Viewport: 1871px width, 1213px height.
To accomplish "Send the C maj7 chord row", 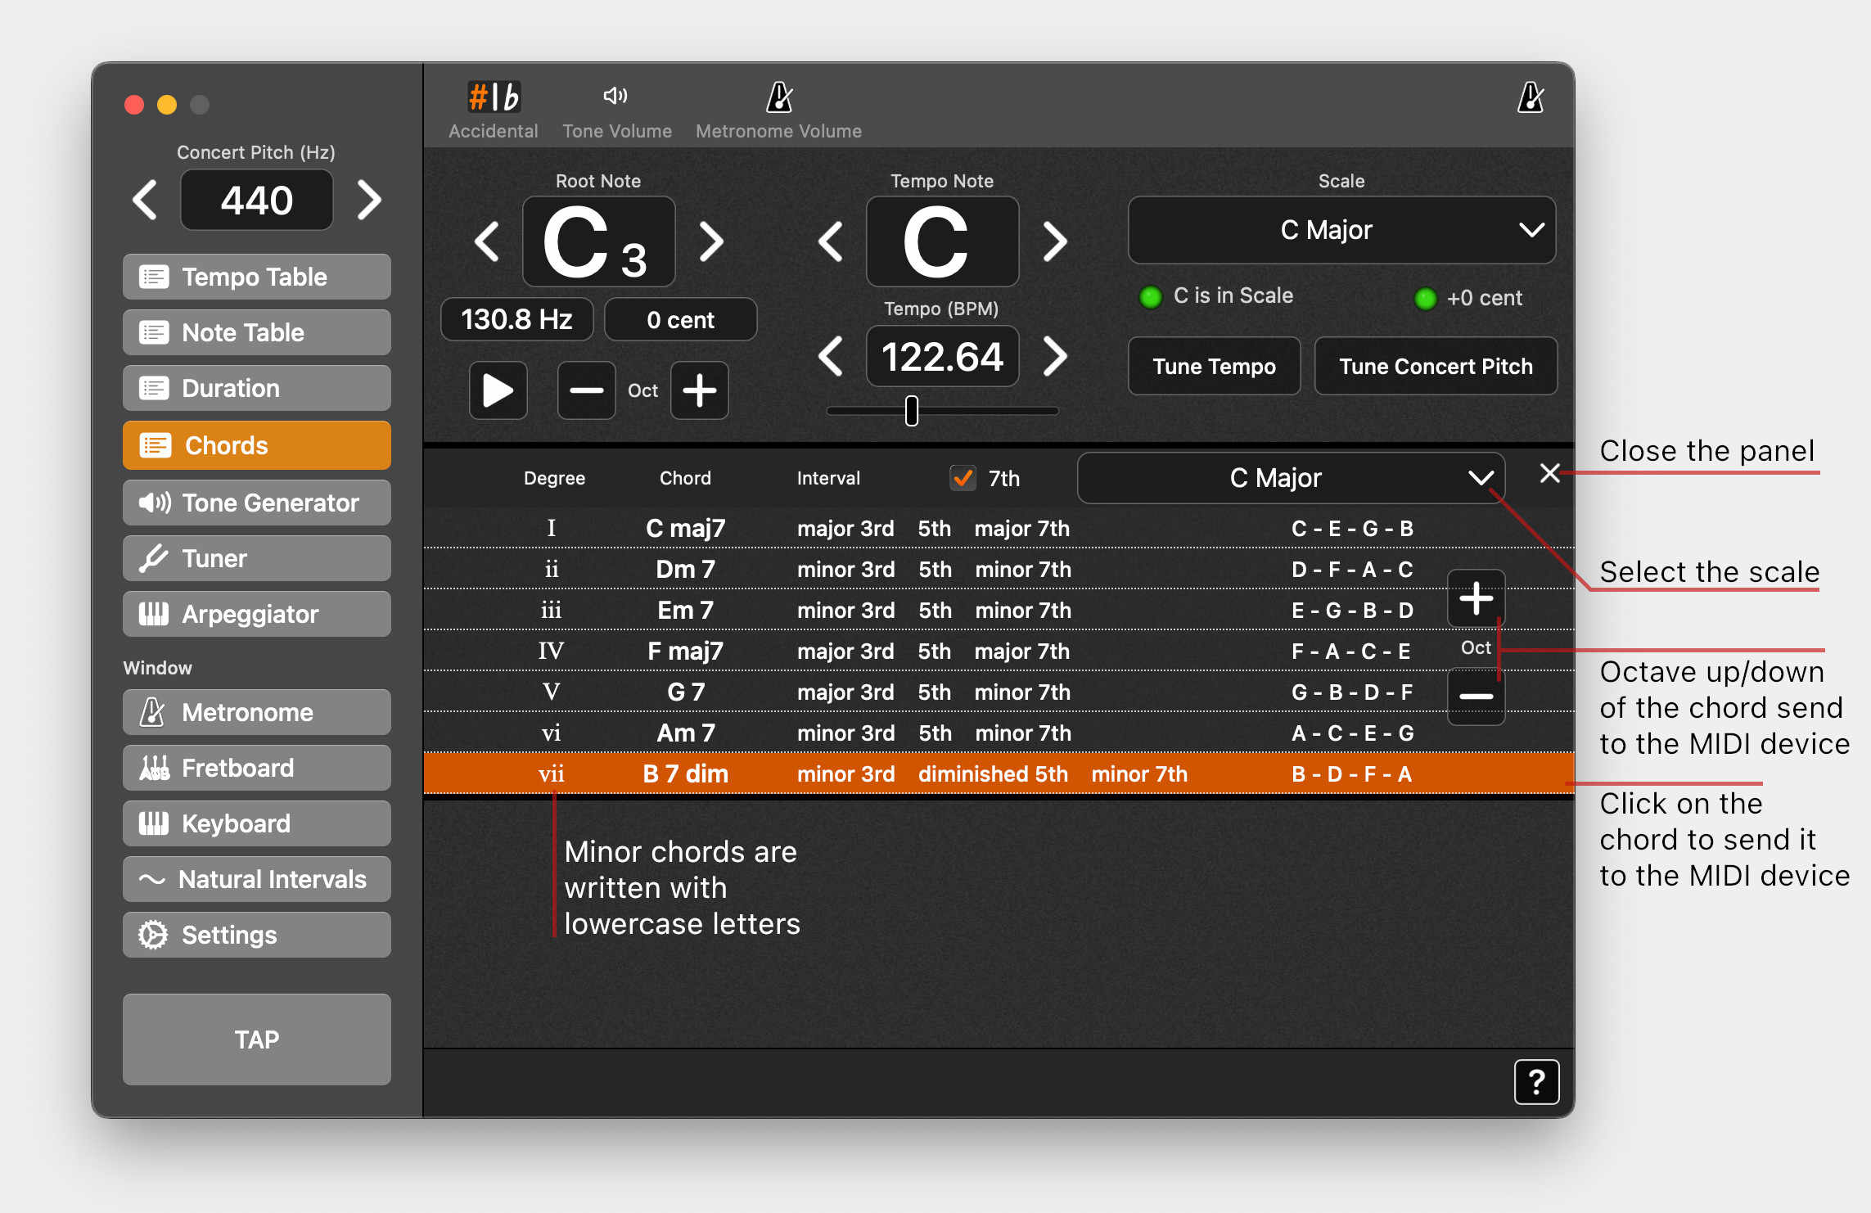I will [x=999, y=528].
